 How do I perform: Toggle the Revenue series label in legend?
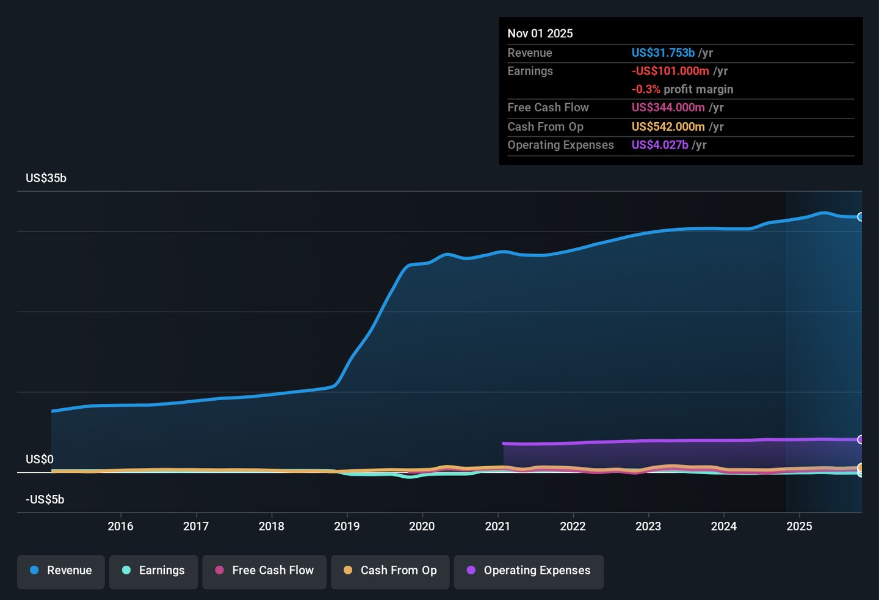(x=69, y=570)
